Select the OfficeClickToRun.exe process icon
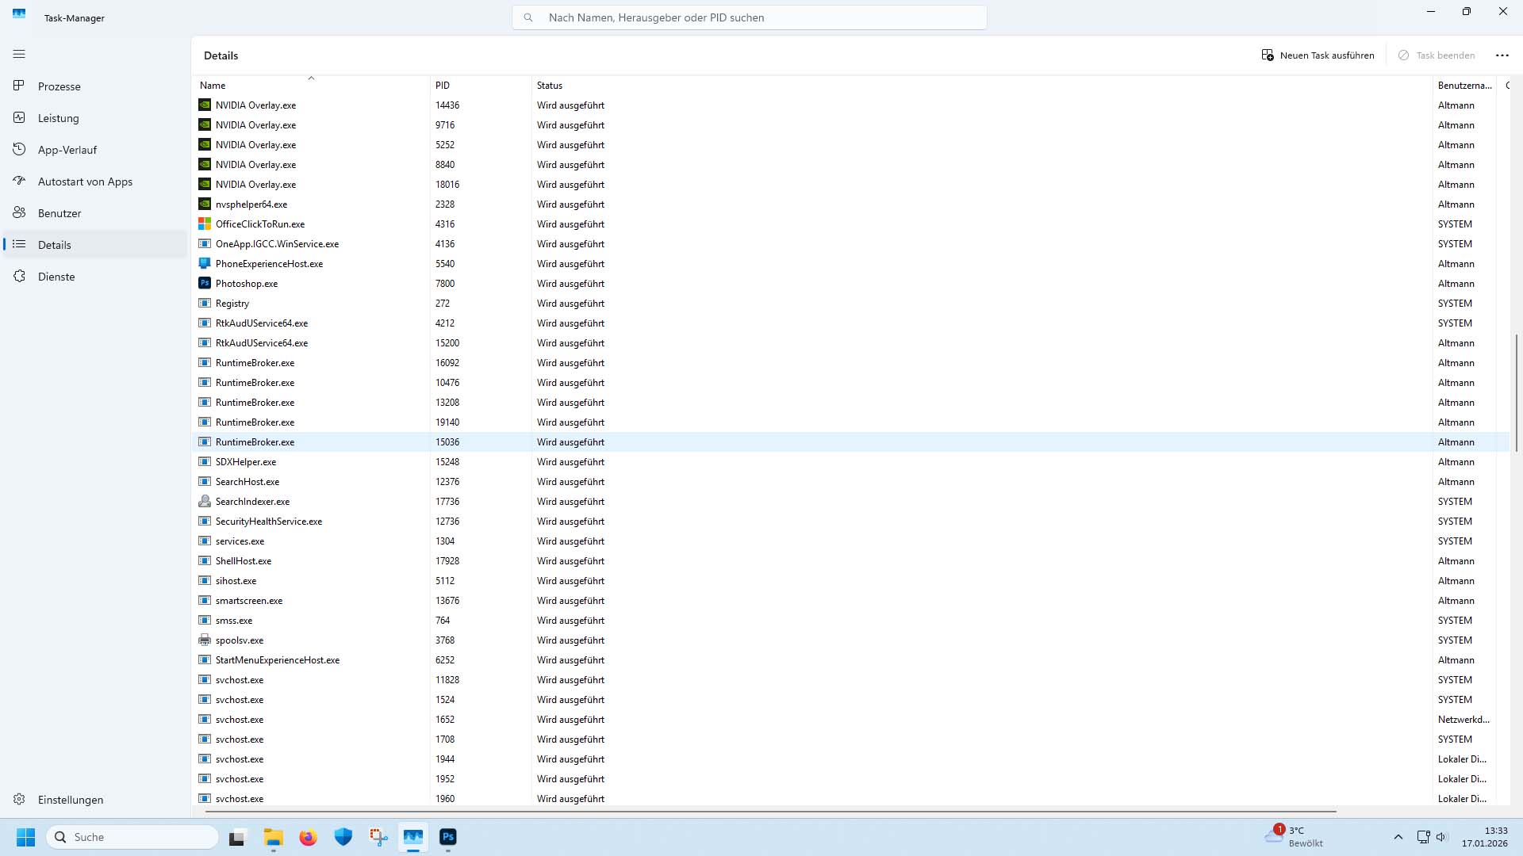The height and width of the screenshot is (856, 1523). [x=205, y=224]
